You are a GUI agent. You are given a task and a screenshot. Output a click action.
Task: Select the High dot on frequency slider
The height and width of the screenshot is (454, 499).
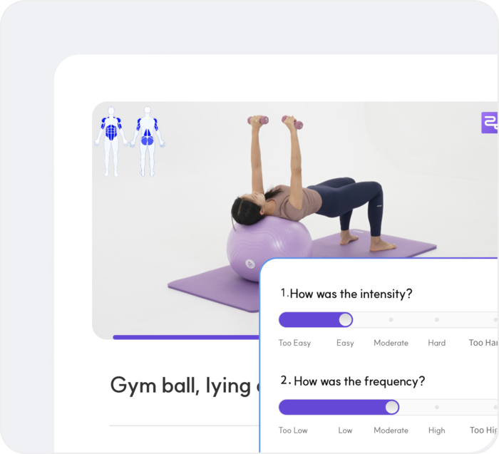point(436,407)
